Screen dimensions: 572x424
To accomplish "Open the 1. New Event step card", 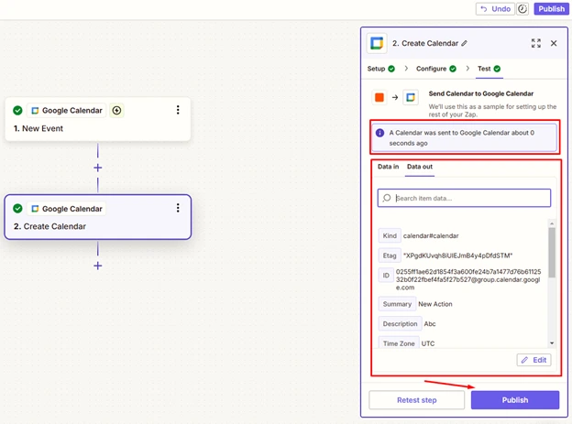I will click(98, 119).
